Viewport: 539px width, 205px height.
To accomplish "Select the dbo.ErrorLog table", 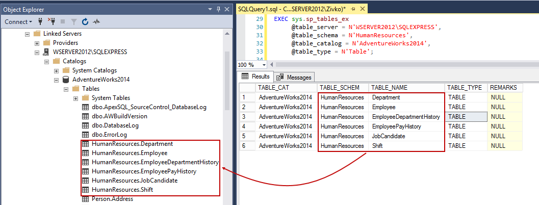I will [109, 135].
